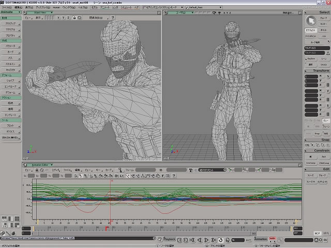The width and height of the screenshot is (331, 248).
Task: Click the loop playback icon
Action: (x=221, y=240)
